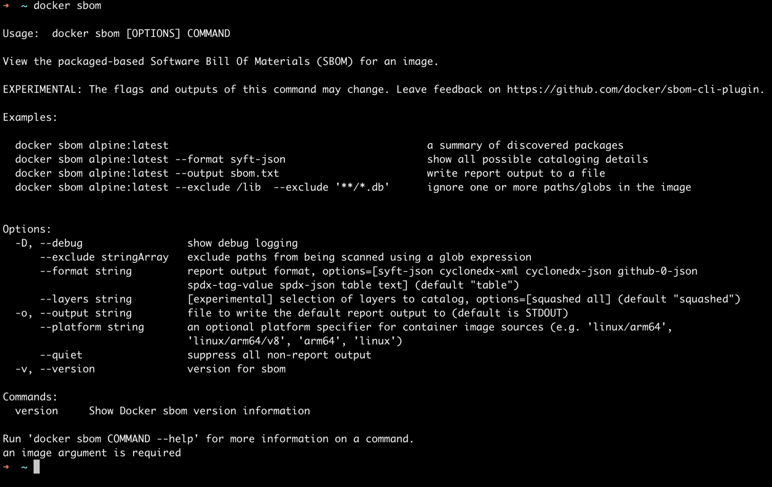The image size is (772, 487).
Task: Click the typed "docker sbom" command on the first line
Action: tap(67, 6)
